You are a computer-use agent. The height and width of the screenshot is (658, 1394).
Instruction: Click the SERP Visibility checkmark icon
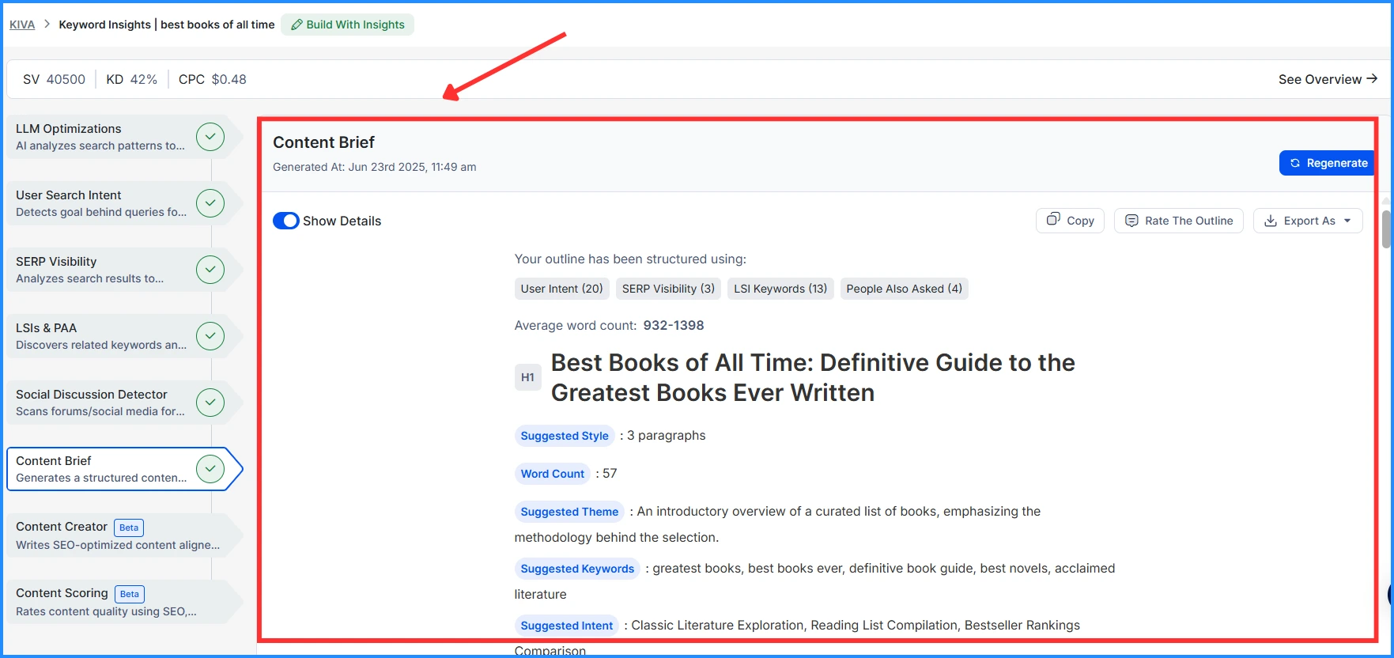click(x=210, y=270)
